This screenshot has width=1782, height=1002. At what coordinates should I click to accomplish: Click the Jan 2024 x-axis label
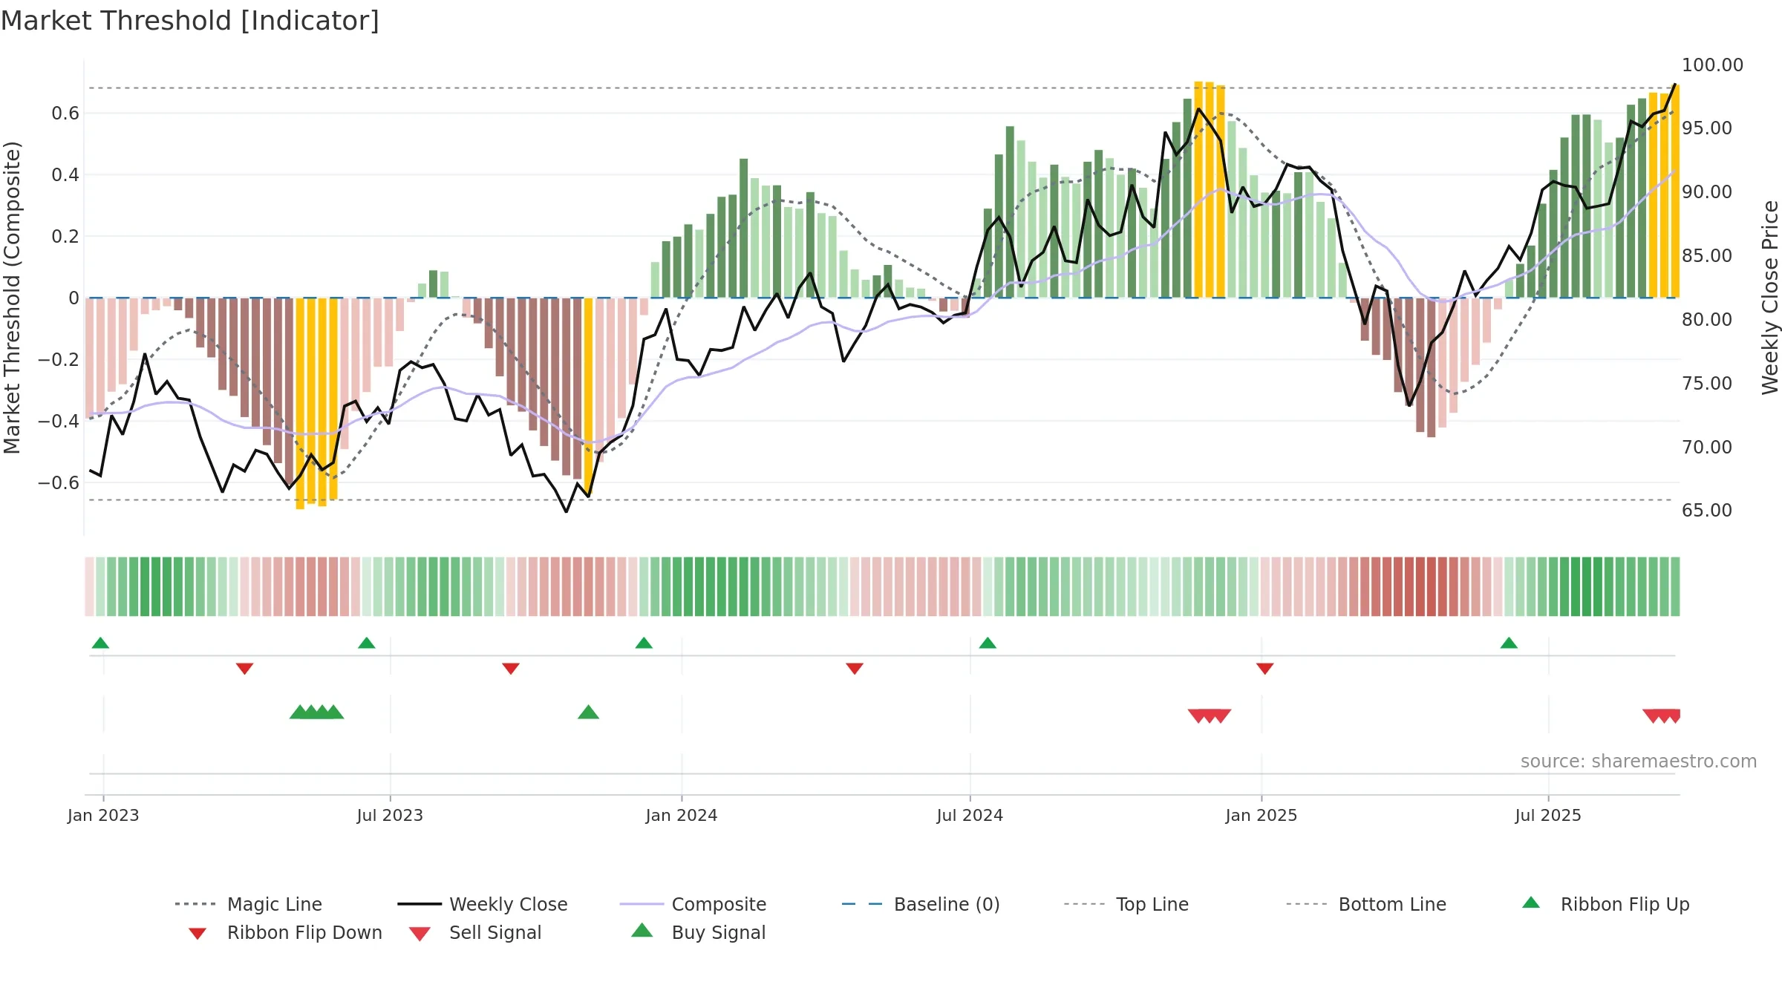pyautogui.click(x=682, y=815)
